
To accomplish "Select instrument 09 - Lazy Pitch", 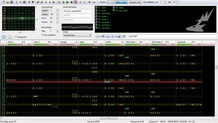I will click(120, 11).
